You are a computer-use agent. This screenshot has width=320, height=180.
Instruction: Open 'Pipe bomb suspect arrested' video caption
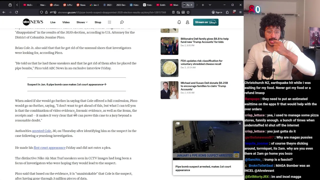point(203,168)
